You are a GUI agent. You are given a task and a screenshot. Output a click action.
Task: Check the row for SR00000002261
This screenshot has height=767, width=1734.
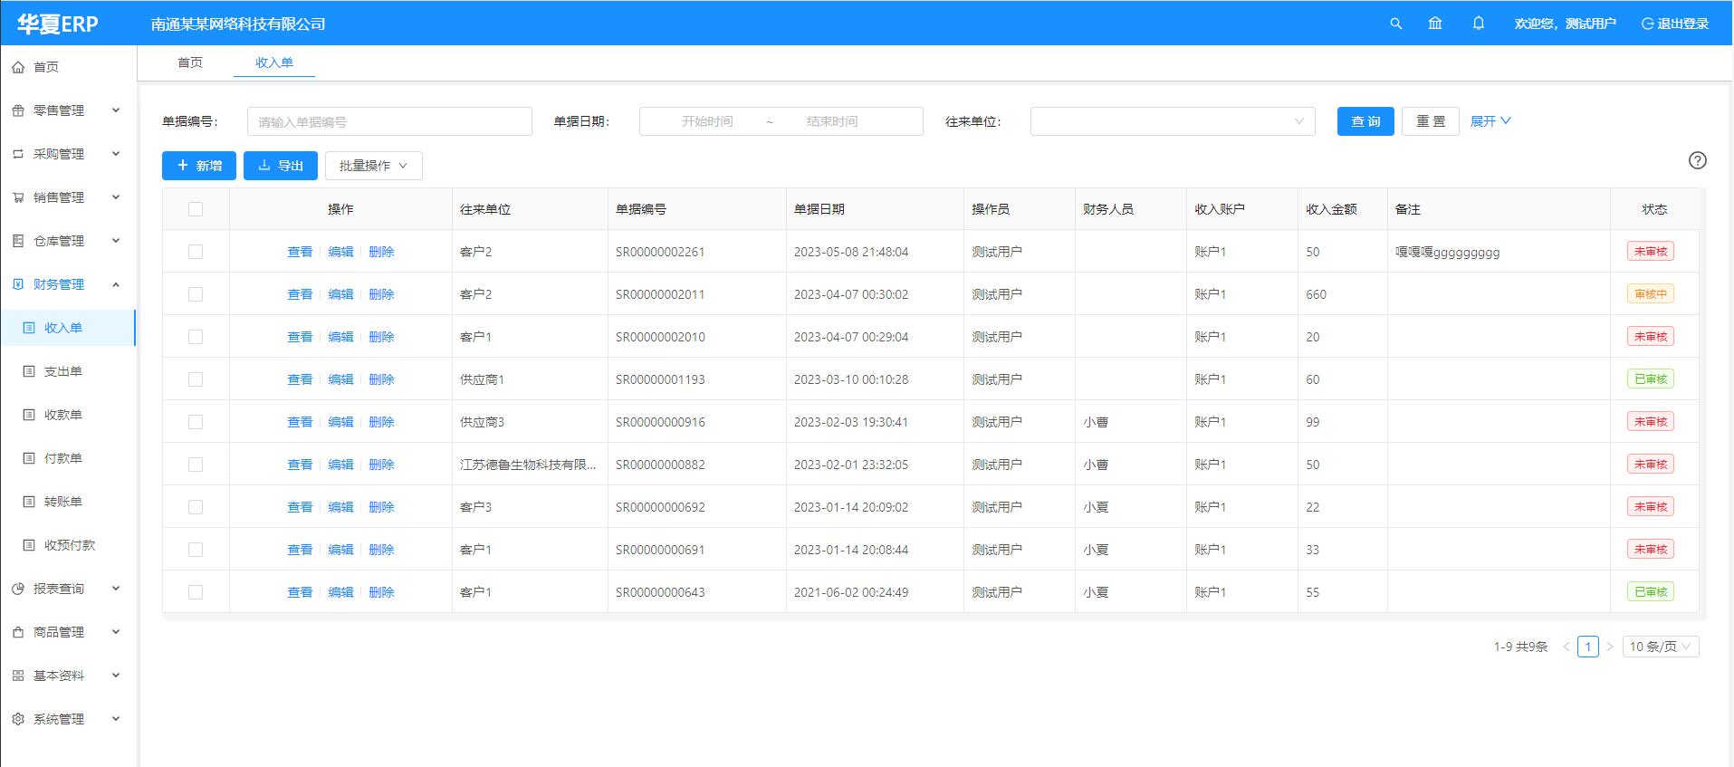[x=196, y=252]
